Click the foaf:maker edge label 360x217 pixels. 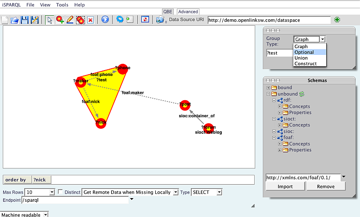pyautogui.click(x=133, y=93)
